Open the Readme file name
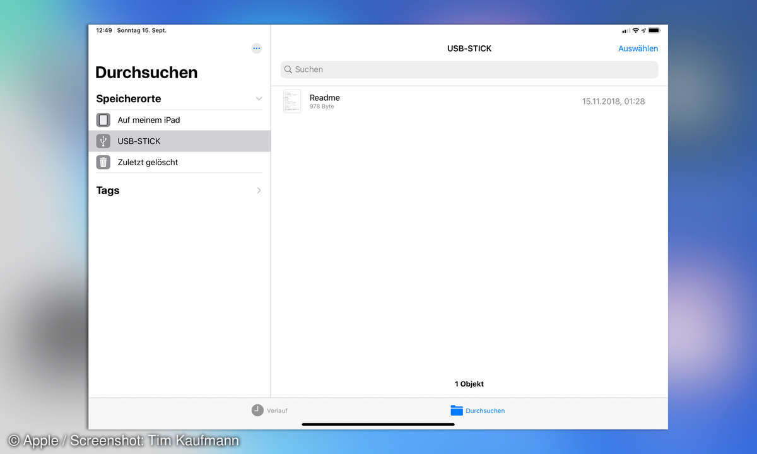Viewport: 757px width, 454px height. 325,98
